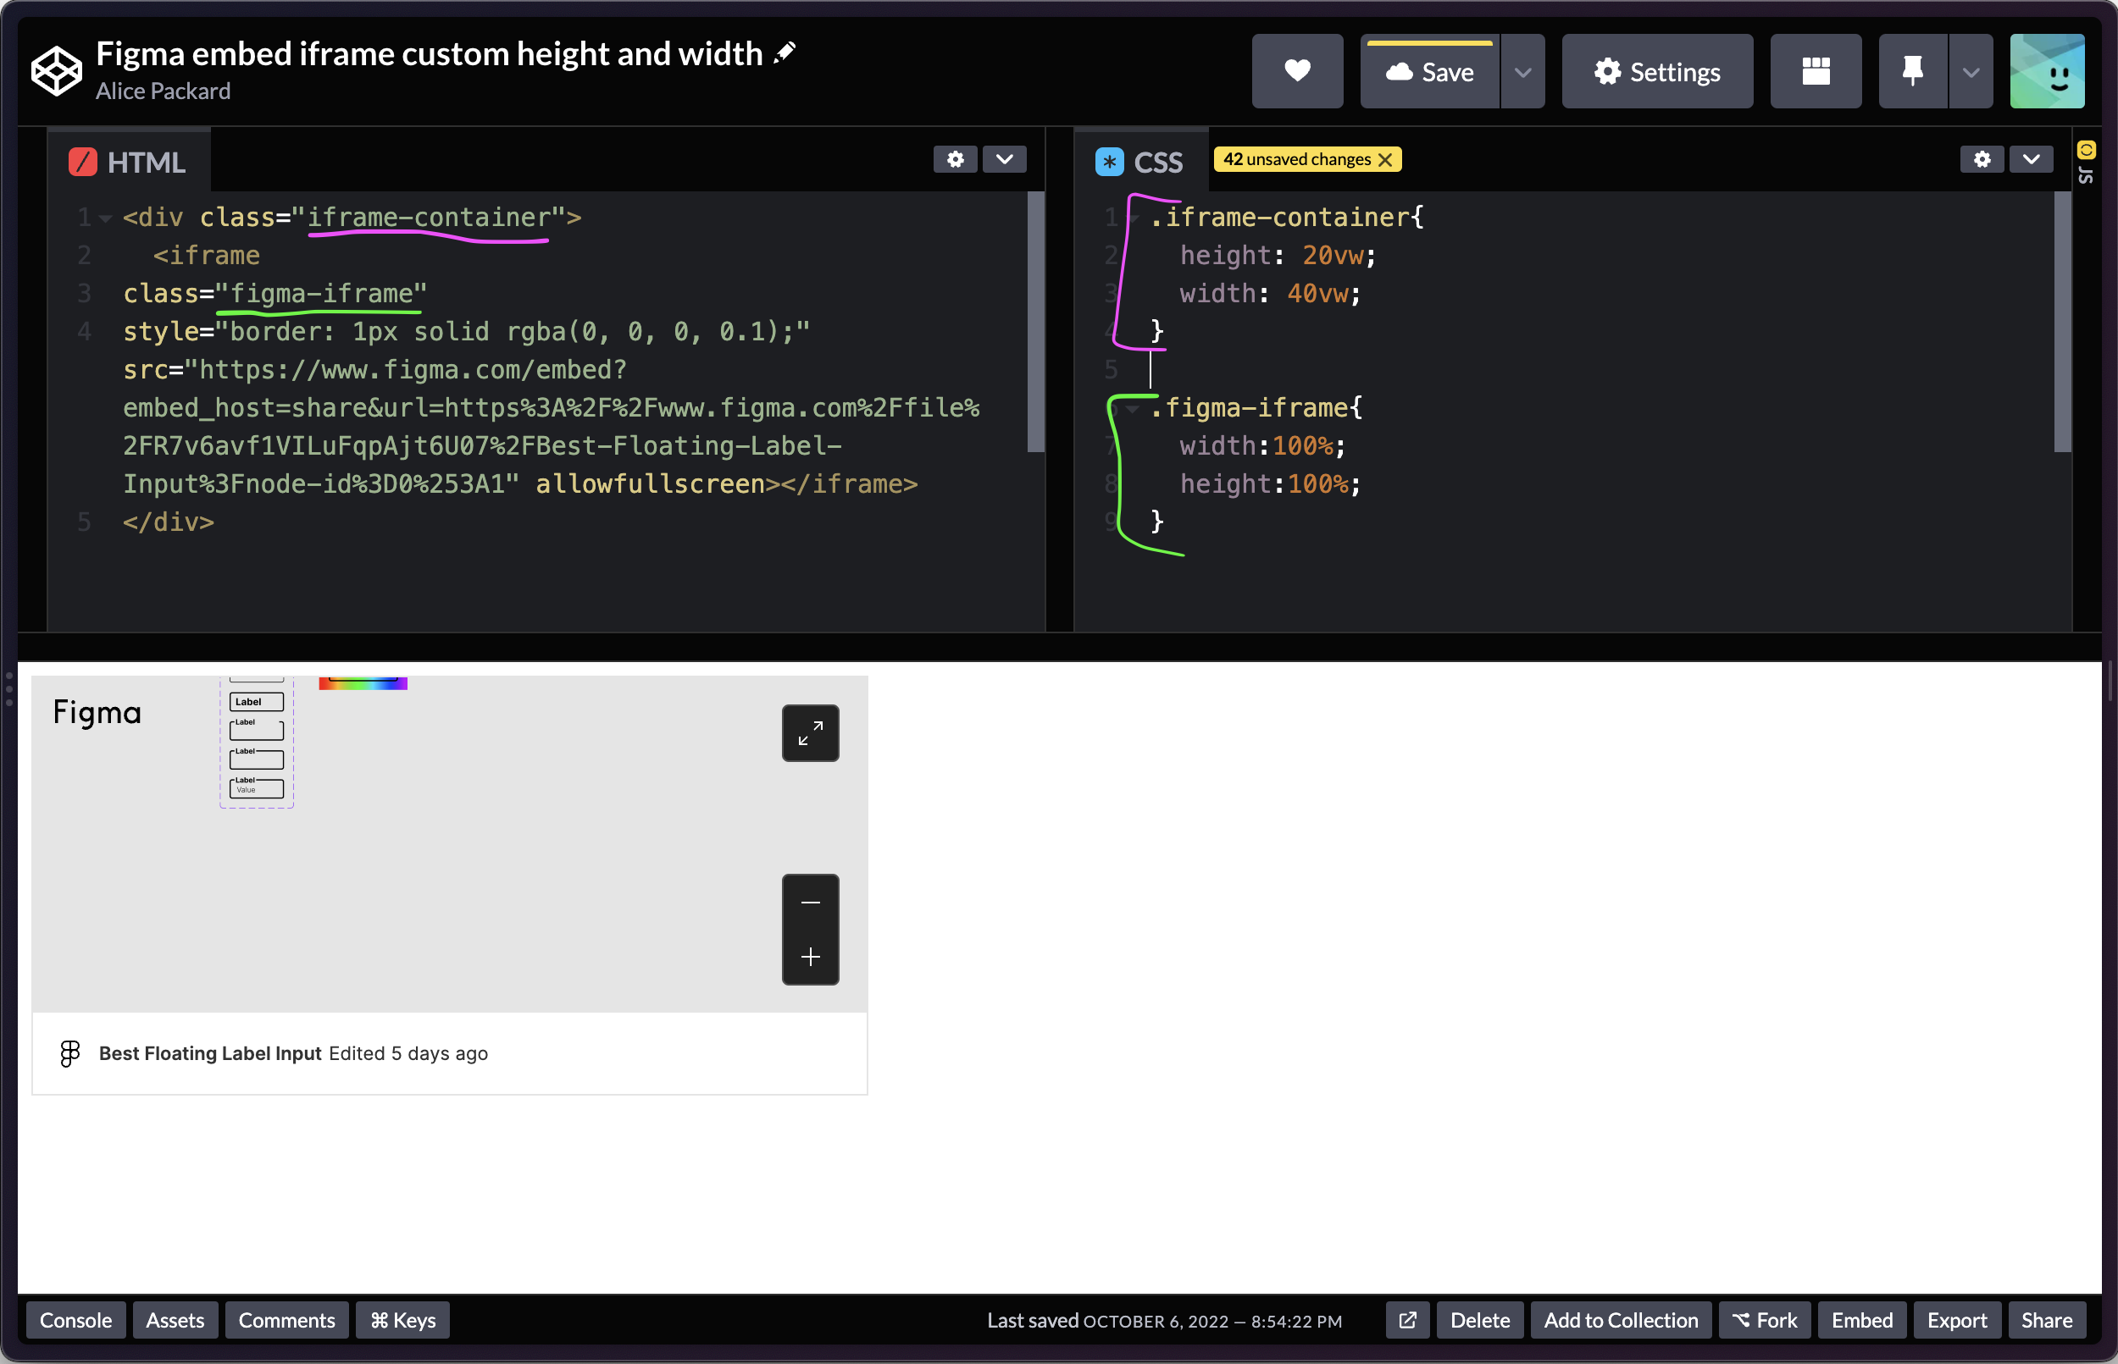Screen dimensions: 2118x1364
Task: Open CSS editor settings gear
Action: pyautogui.click(x=1982, y=159)
